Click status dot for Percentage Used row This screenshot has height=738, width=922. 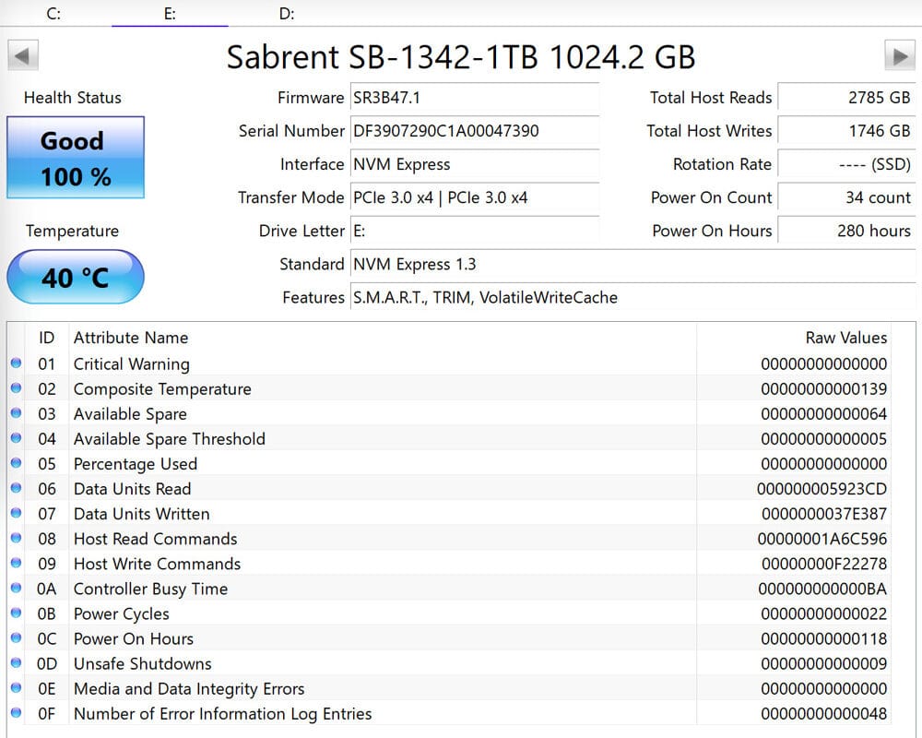[x=16, y=463]
